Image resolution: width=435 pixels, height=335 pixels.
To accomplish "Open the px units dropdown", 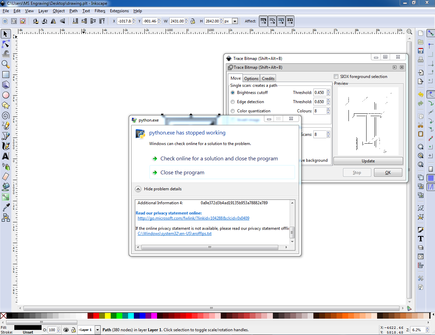I will 234,21.
